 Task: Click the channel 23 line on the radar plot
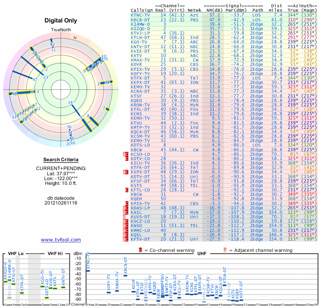(33, 66)
